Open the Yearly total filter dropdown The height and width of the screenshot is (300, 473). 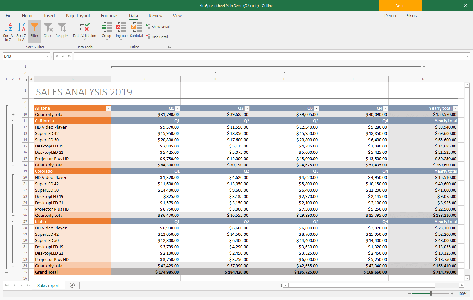455,108
